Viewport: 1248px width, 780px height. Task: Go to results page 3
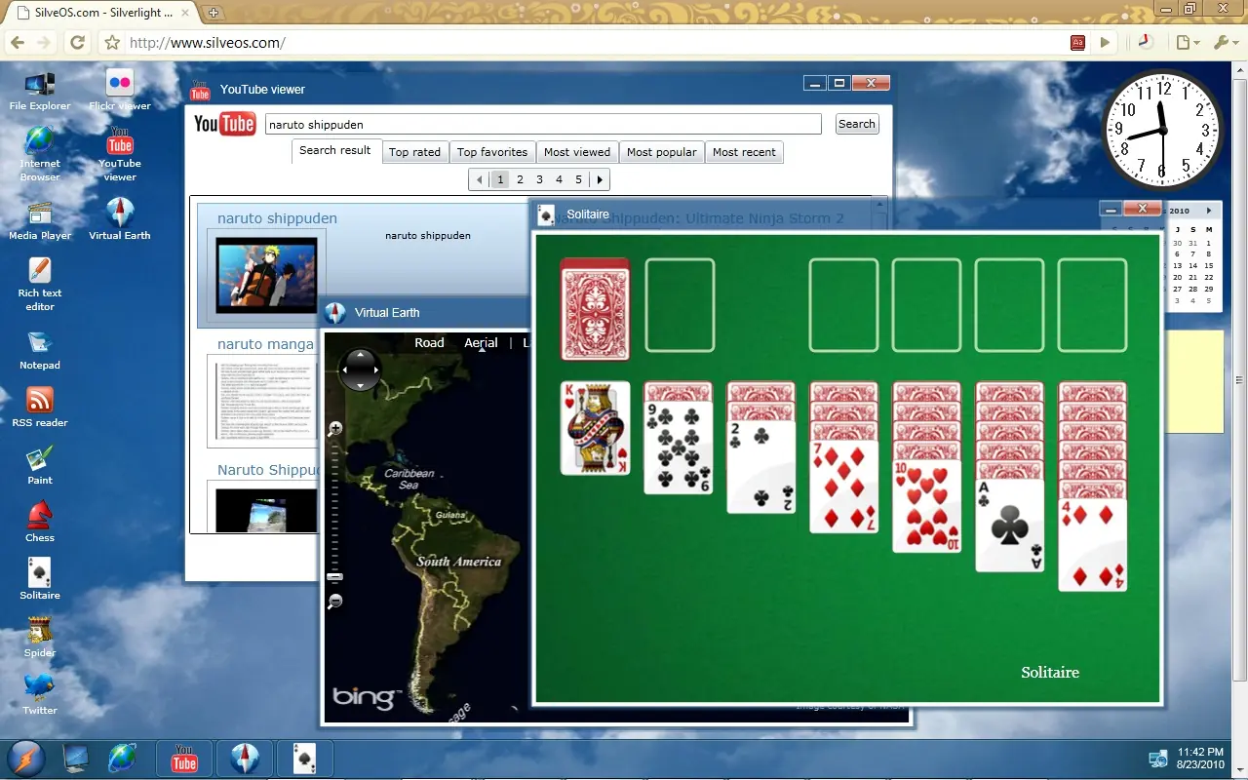539,179
